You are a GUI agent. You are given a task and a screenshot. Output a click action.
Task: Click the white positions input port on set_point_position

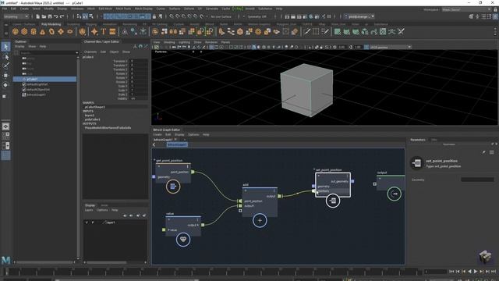tap(313, 191)
